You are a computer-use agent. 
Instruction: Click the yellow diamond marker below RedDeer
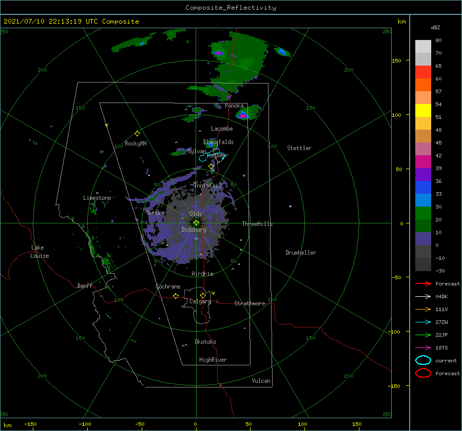point(211,167)
